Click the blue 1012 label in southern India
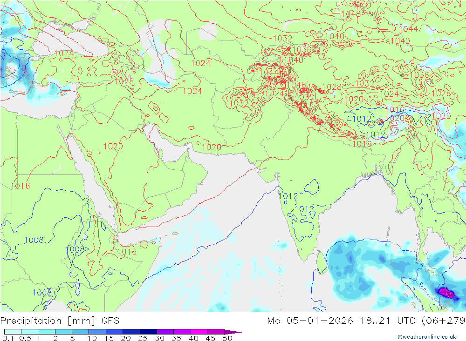The image size is (466, 341). [x=305, y=209]
